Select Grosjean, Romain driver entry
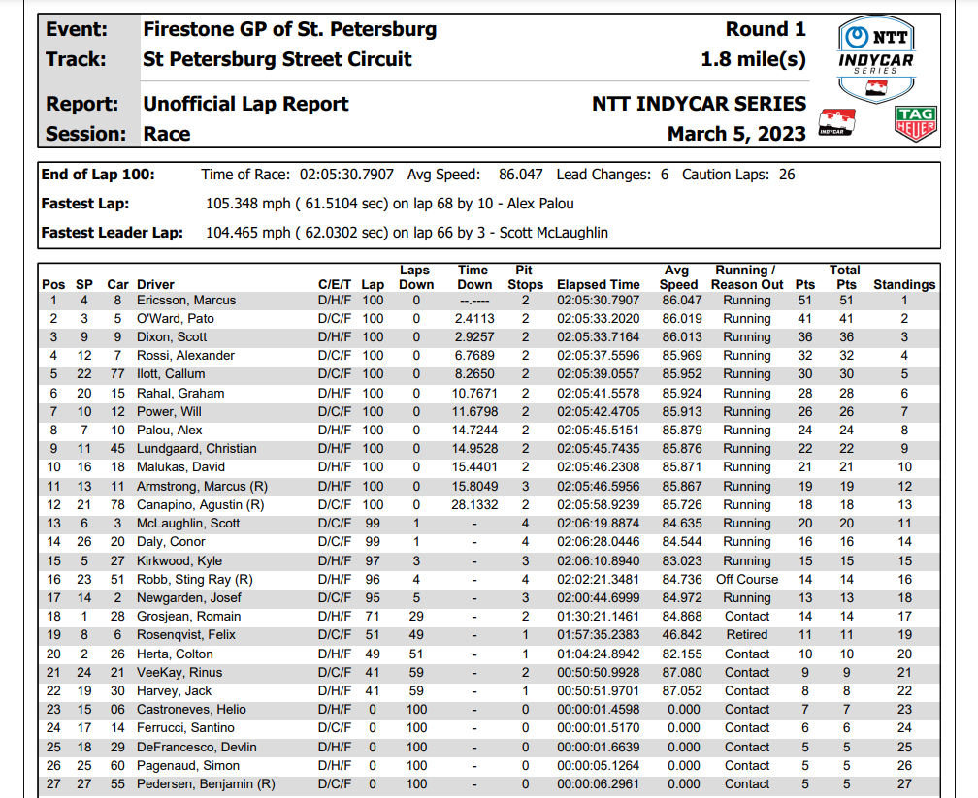Viewport: 978px width, 798px height. pyautogui.click(x=188, y=617)
